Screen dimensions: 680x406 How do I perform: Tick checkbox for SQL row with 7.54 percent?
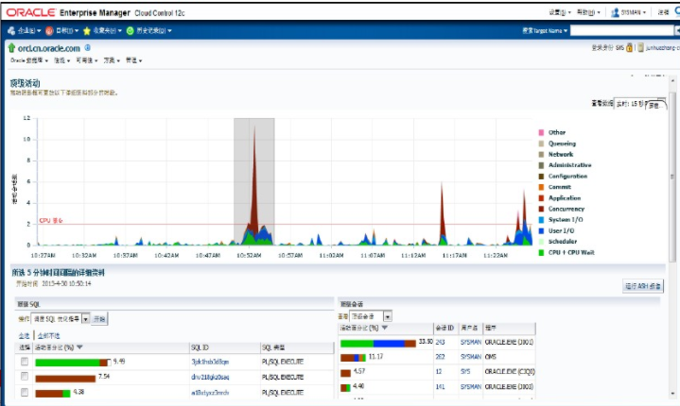(x=25, y=377)
